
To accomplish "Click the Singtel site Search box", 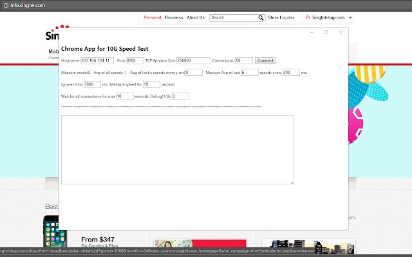I will click(x=233, y=17).
